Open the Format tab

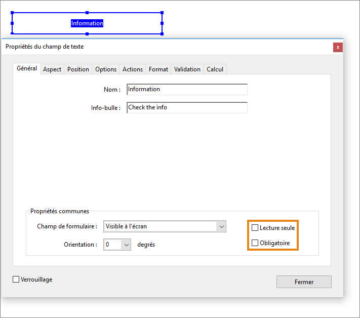click(x=158, y=69)
